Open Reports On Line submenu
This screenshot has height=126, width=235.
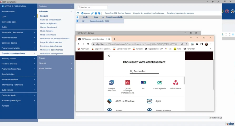point(18,74)
